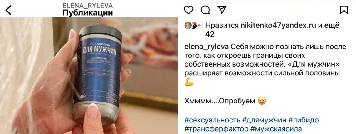
Task: Tap the Публикации header title
Action: point(88,13)
